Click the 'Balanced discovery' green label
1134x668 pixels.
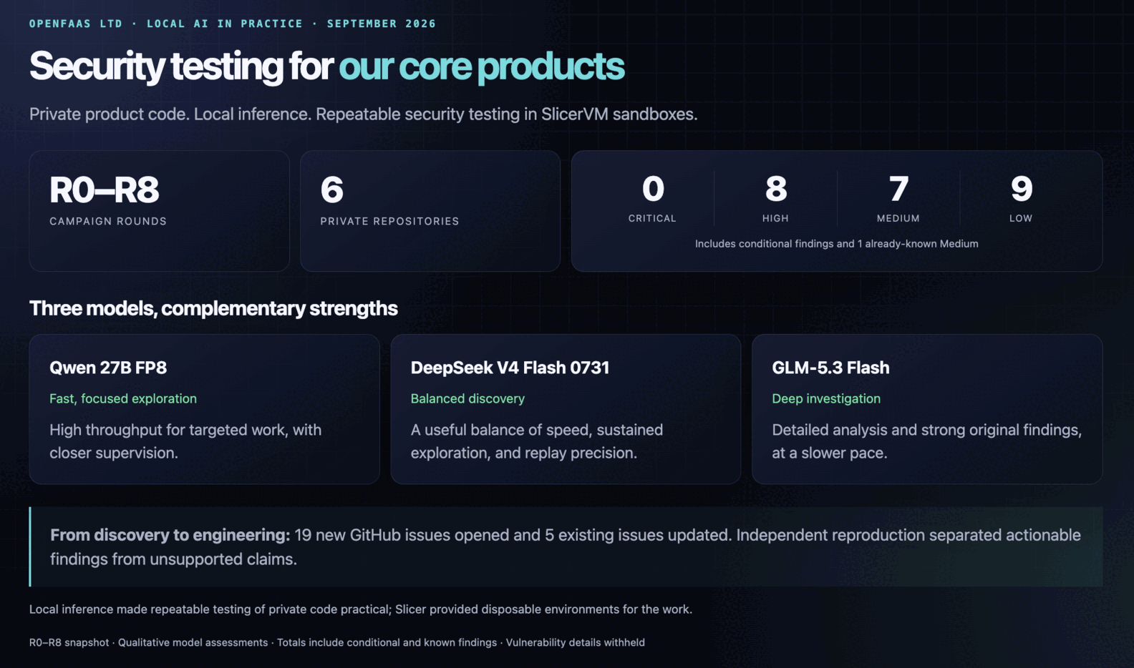[x=467, y=398]
